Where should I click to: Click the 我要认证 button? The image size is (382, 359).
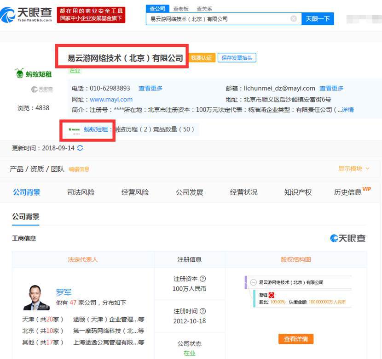[202, 58]
